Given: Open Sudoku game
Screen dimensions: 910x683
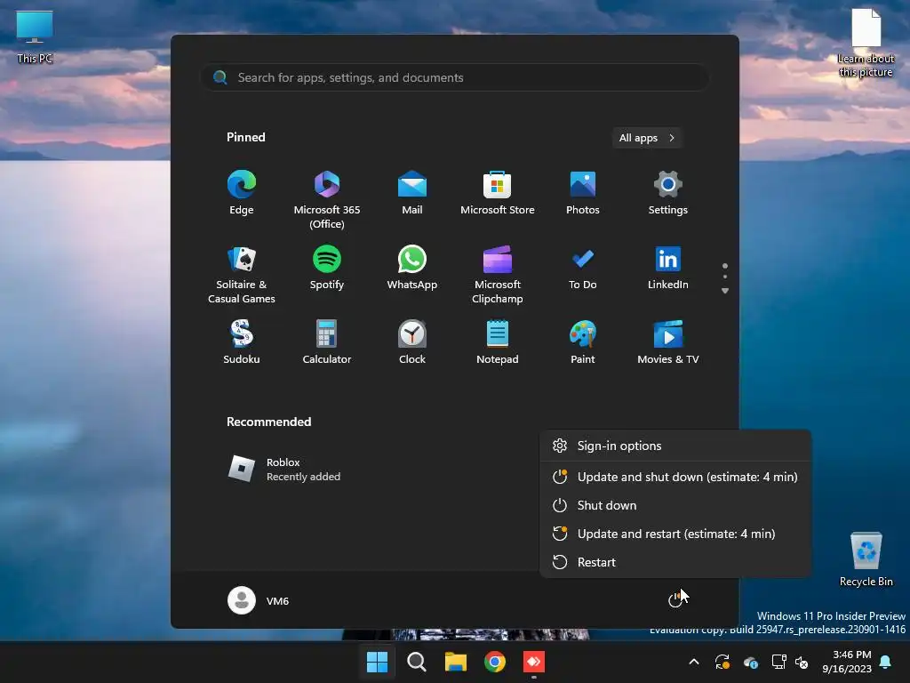Looking at the screenshot, I should coord(242,342).
